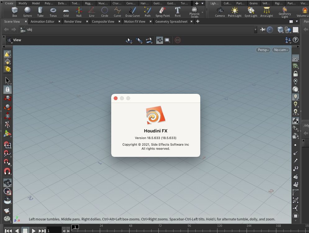Image resolution: width=309 pixels, height=233 pixels.
Task: Toggle the red disabled circle button
Action: [178, 40]
